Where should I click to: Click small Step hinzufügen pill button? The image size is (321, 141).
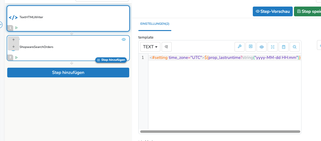point(111,60)
